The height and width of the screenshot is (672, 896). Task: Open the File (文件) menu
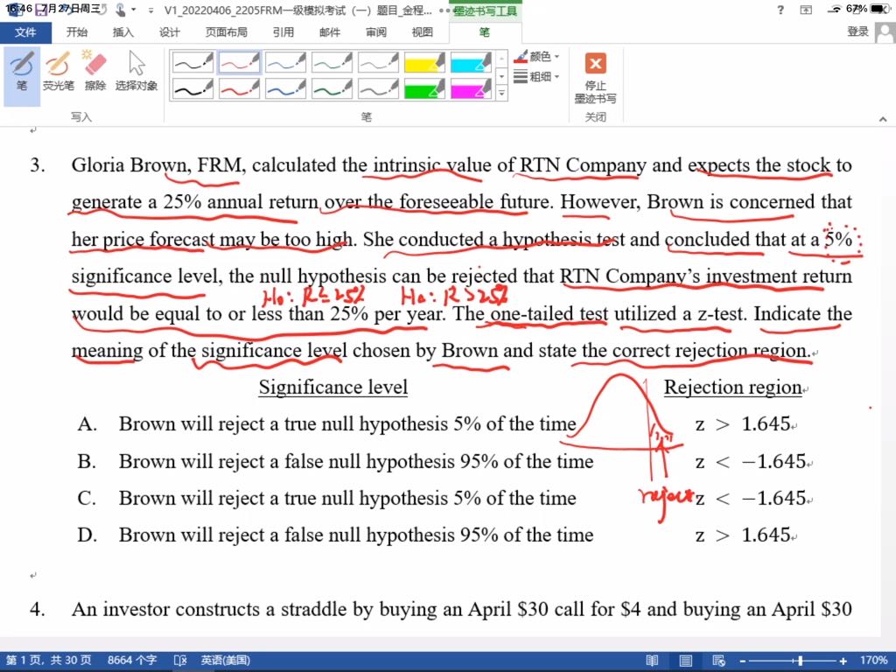click(x=25, y=32)
